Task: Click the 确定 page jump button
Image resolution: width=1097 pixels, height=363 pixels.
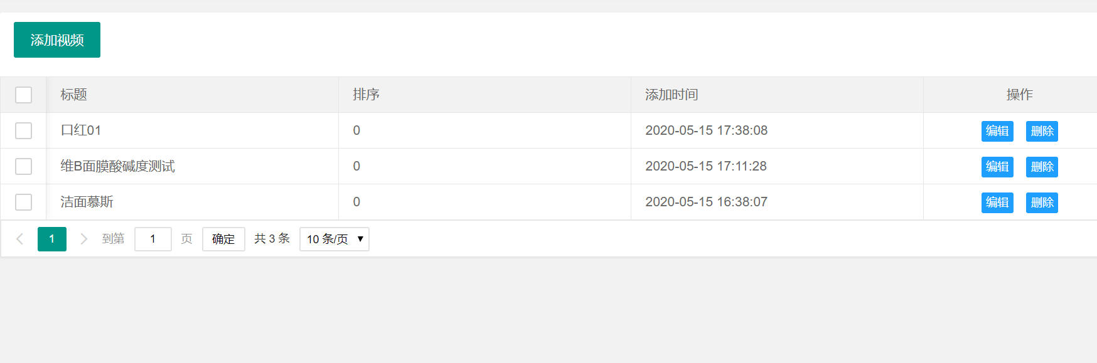Action: [x=223, y=239]
